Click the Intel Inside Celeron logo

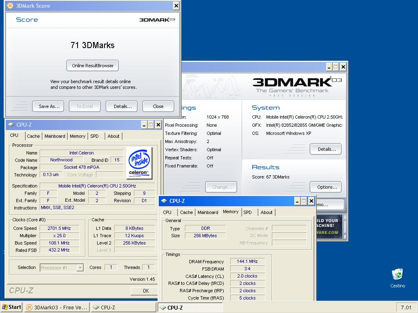click(x=139, y=163)
